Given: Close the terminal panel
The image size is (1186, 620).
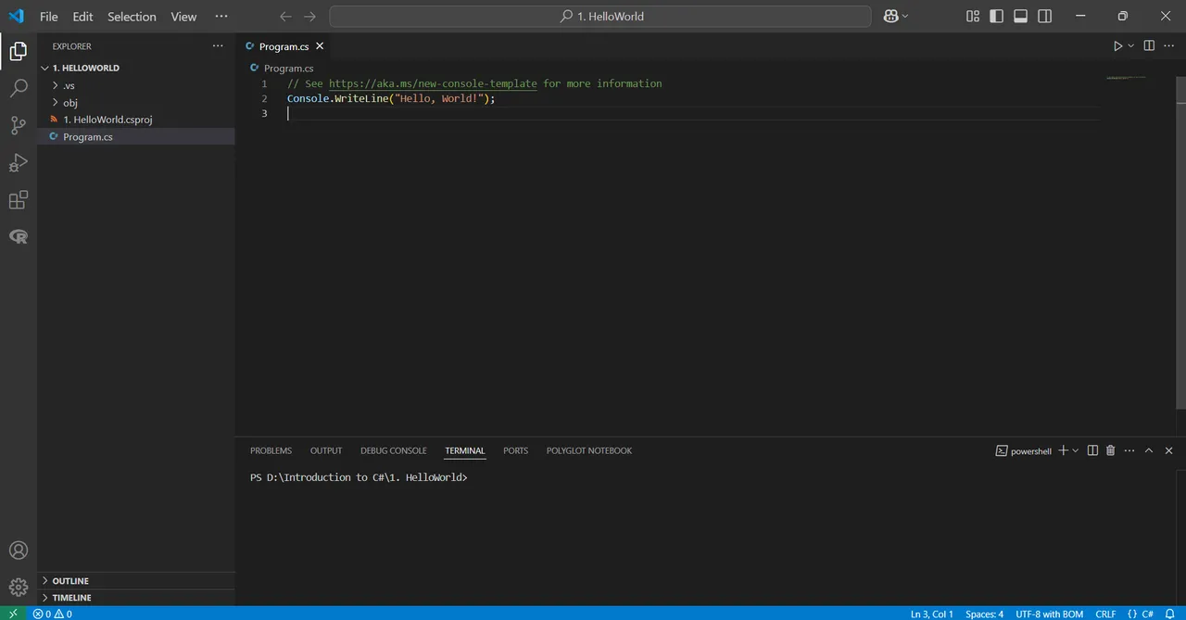Looking at the screenshot, I should coord(1168,450).
